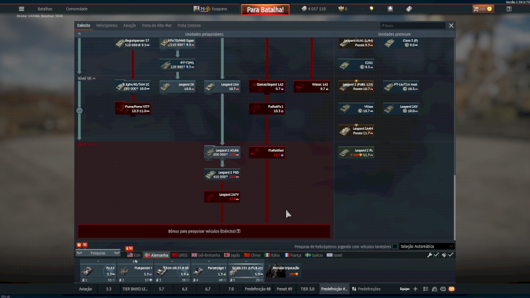
Task: Select the Leopard 2 PSO tank
Action: point(222,175)
